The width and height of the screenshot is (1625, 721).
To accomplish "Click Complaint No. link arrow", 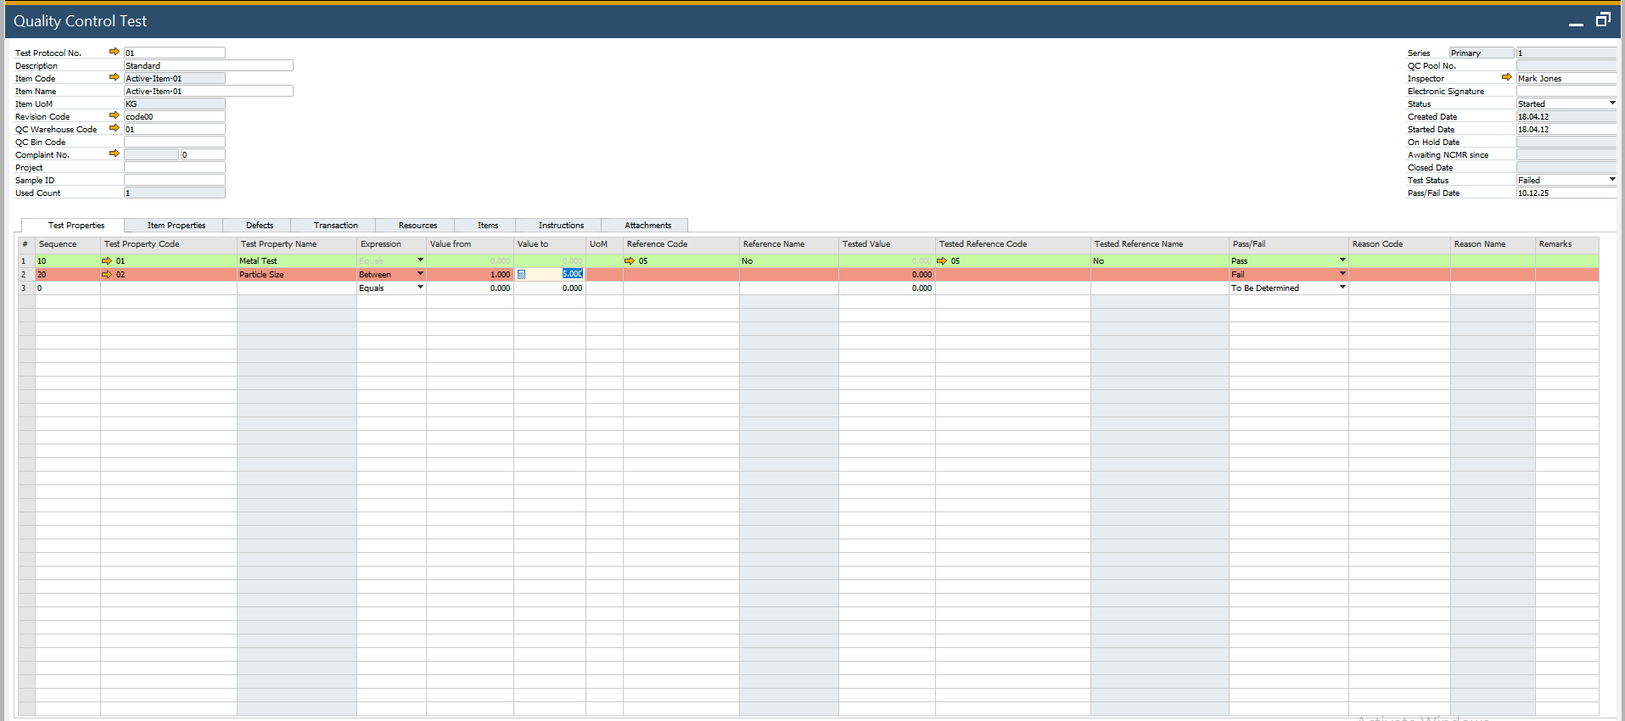I will point(115,154).
